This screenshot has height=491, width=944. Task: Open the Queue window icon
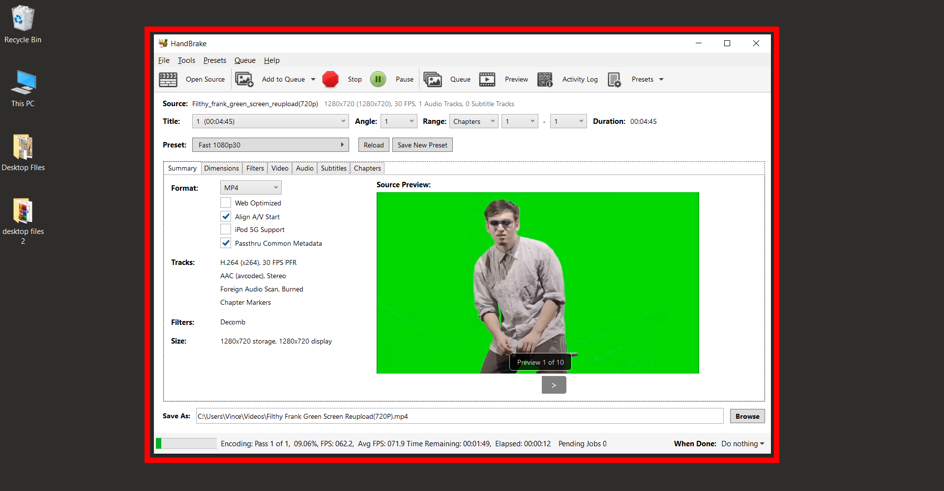[433, 79]
